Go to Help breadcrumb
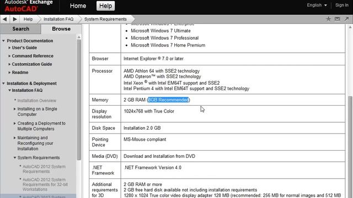The width and height of the screenshot is (353, 198). click(x=28, y=19)
